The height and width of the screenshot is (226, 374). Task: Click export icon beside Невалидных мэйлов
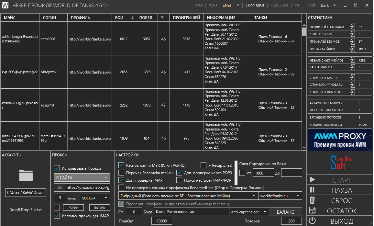(x=352, y=60)
